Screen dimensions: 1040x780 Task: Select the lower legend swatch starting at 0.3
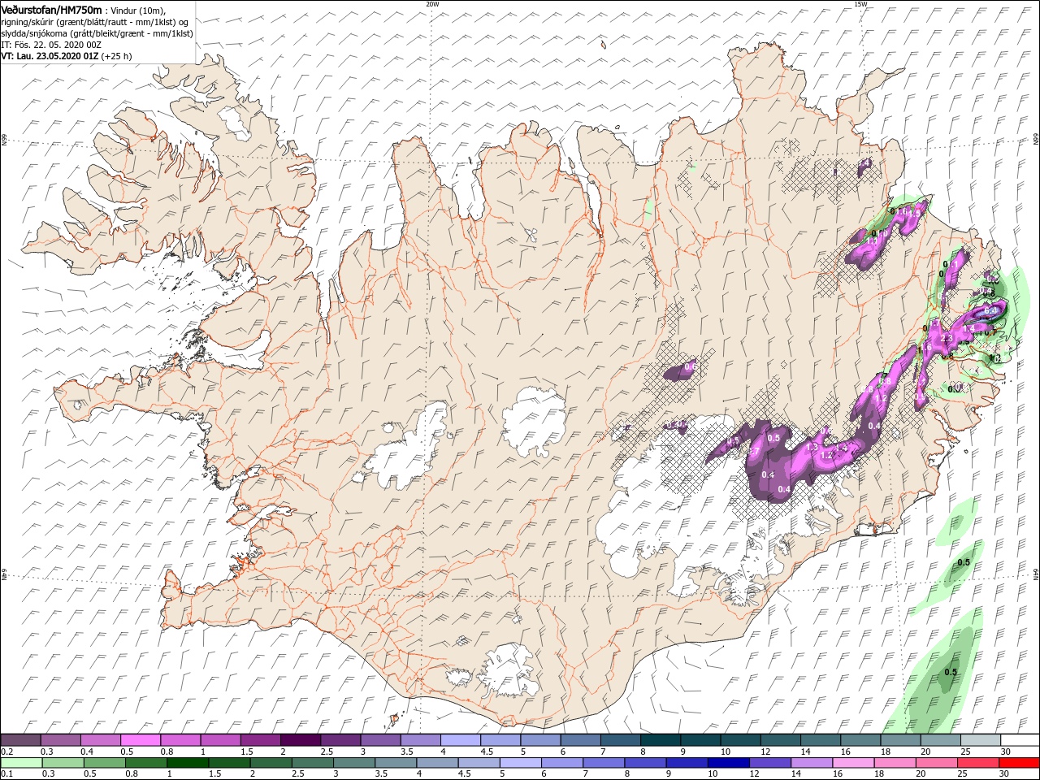[x=63, y=763]
